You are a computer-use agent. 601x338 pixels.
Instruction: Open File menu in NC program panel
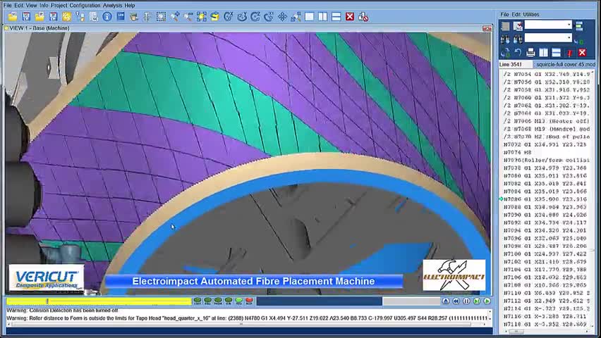pos(504,14)
